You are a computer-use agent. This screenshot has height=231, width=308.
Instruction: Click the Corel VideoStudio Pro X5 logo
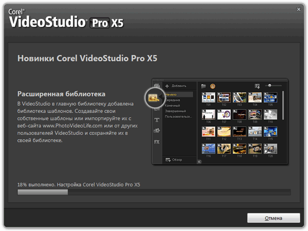(x=66, y=18)
